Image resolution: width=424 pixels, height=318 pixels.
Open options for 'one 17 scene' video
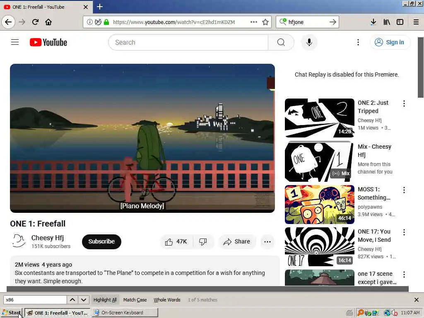404,275
